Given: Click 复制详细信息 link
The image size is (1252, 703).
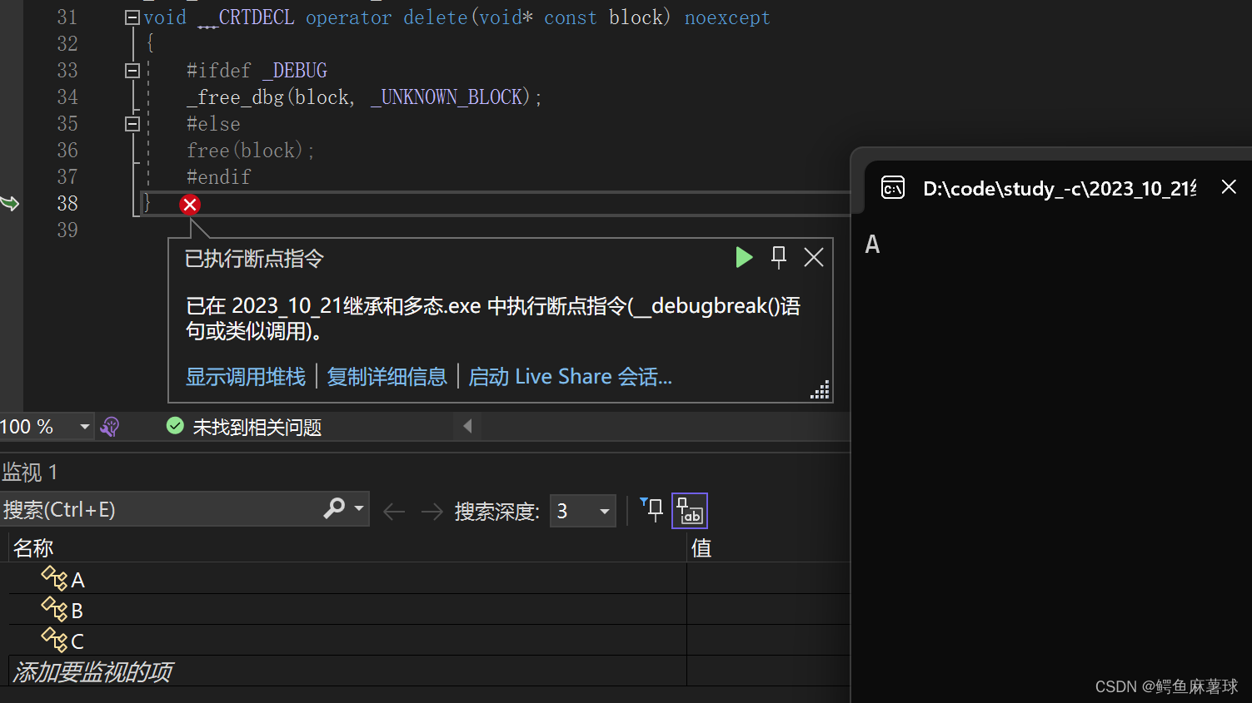Looking at the screenshot, I should pos(387,377).
